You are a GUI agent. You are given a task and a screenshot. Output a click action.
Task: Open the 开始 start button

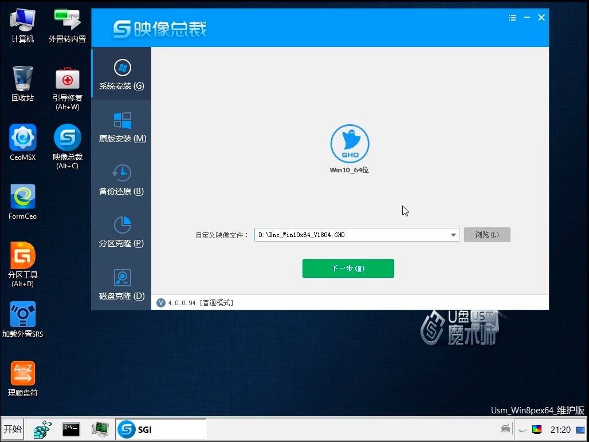(x=13, y=429)
